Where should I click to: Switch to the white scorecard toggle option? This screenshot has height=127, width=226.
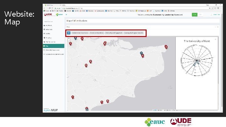pyautogui.click(x=200, y=14)
